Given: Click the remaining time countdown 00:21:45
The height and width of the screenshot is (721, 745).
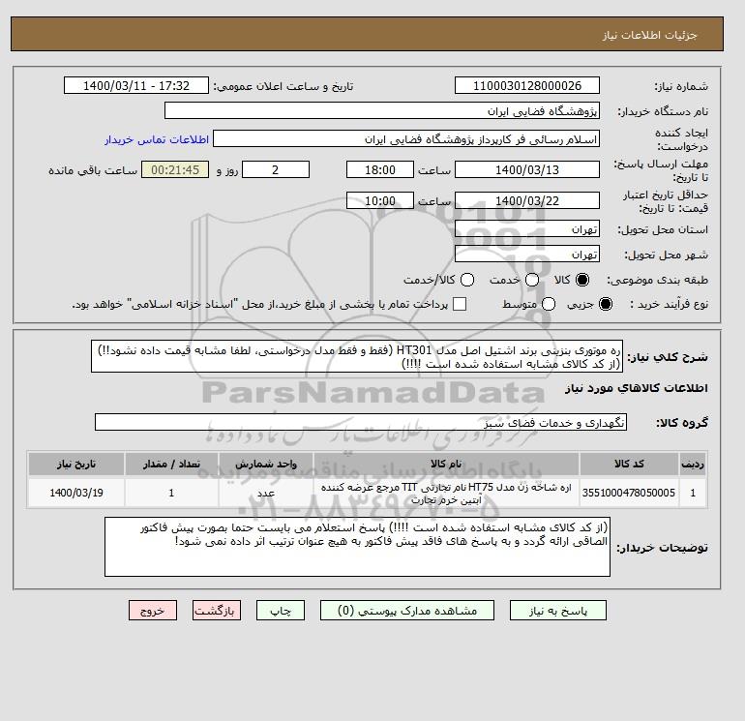Looking at the screenshot, I should point(175,169).
